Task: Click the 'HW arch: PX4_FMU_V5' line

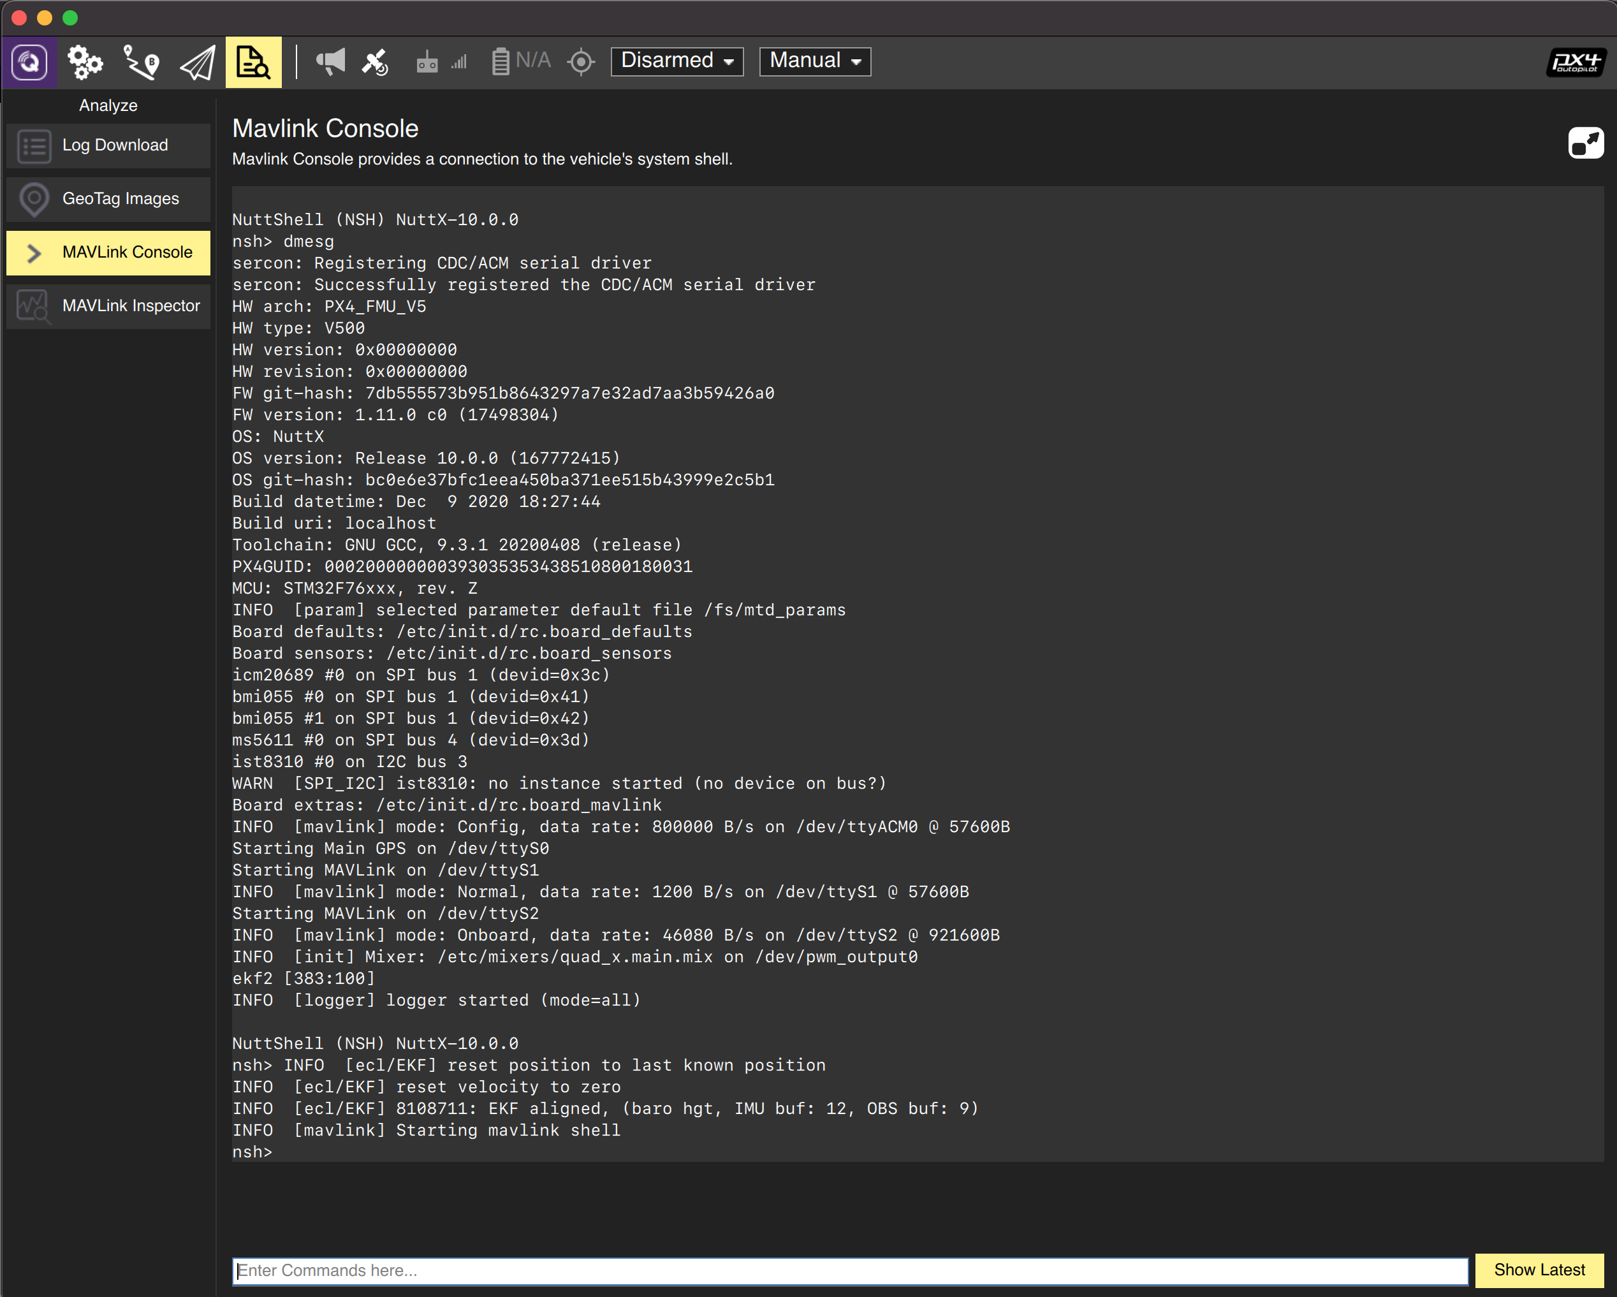Action: [329, 307]
